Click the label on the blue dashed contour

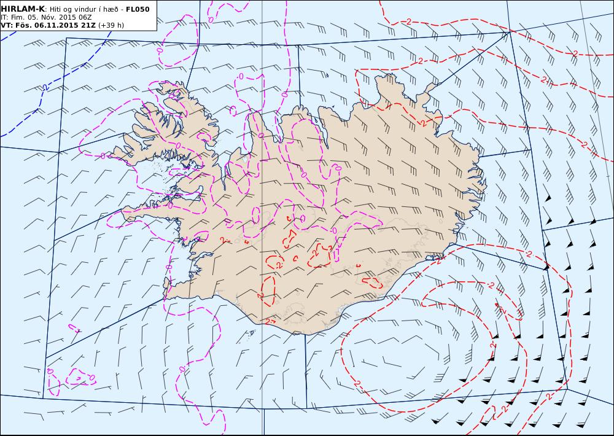pos(45,87)
